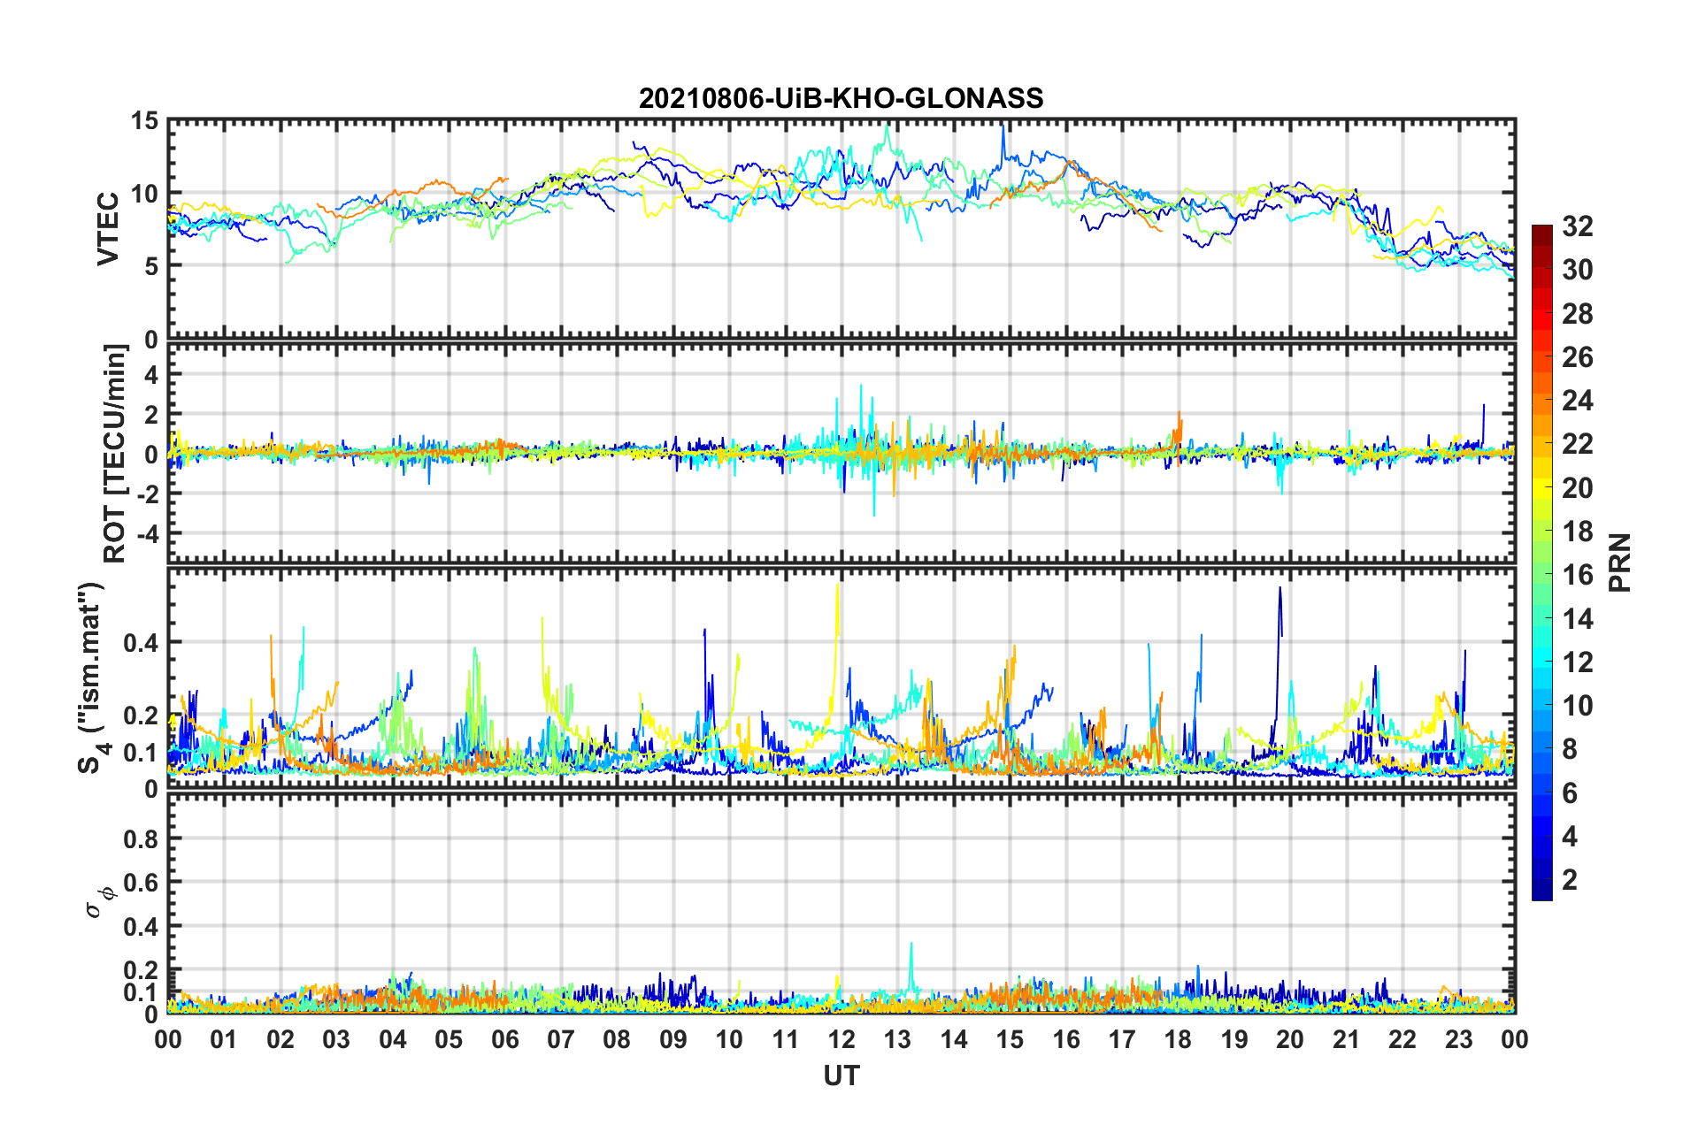Click x-axis tick label 06
The image size is (1683, 1125).
click(504, 1039)
